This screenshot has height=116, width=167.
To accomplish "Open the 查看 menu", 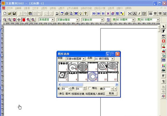I will click(27, 8).
